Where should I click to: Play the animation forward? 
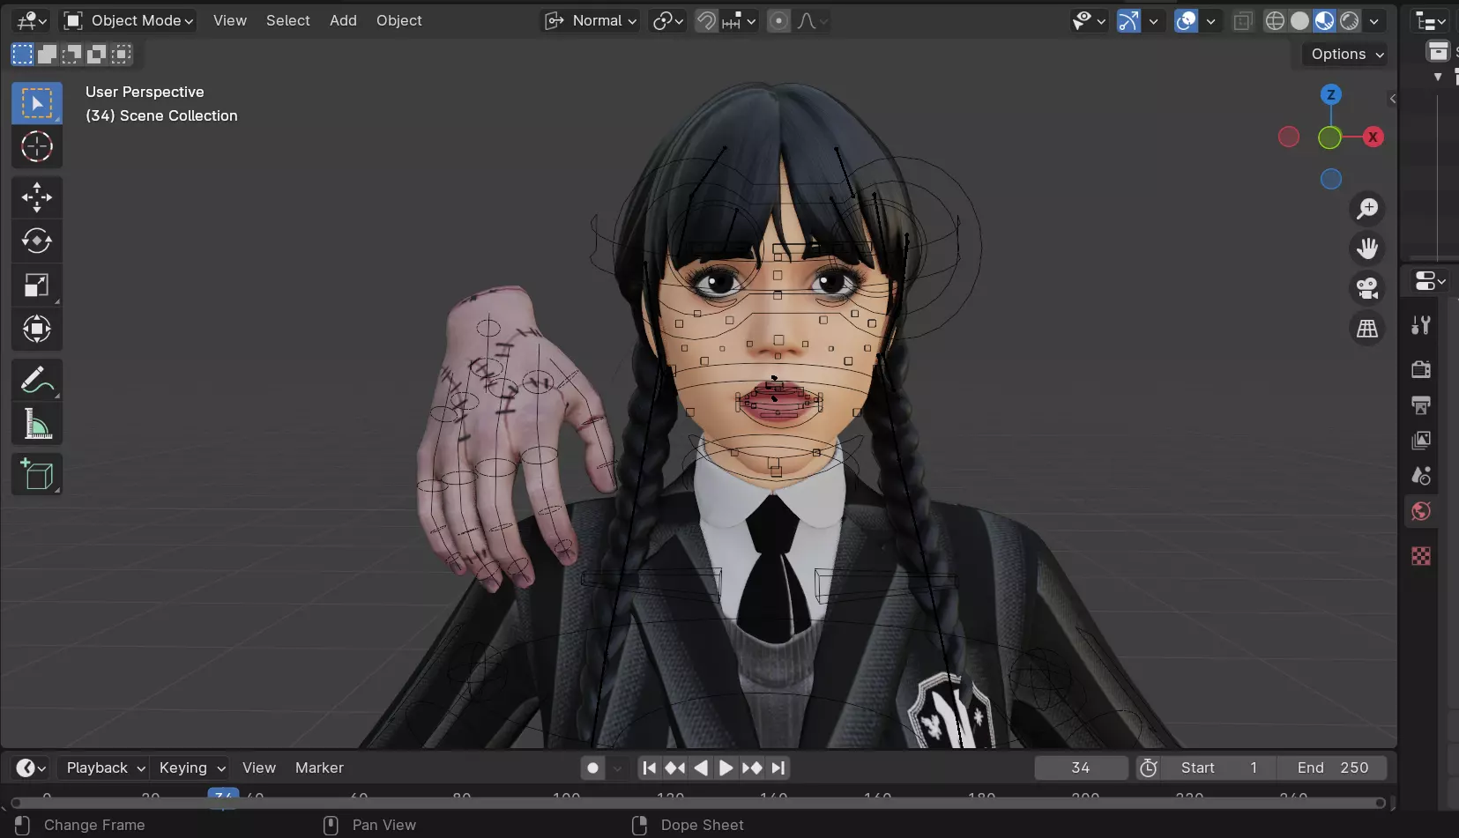(x=726, y=768)
